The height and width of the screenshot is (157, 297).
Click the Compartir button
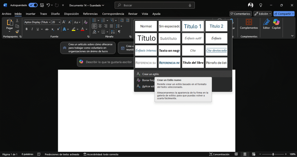click(284, 14)
